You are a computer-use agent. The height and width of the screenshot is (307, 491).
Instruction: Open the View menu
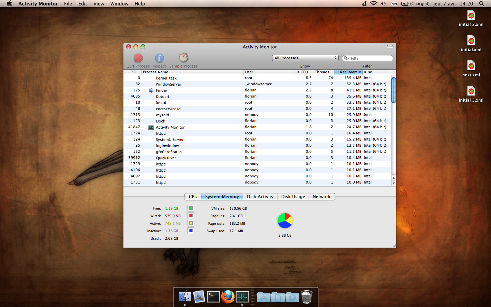99,4
